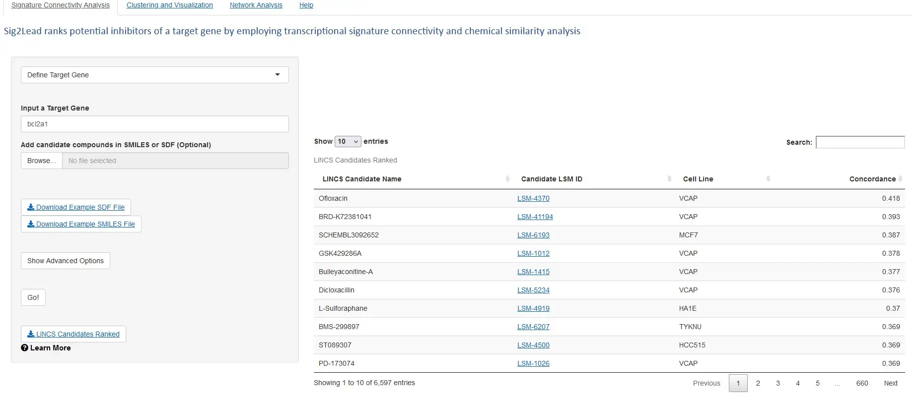Open the Network Analysis tab

(256, 5)
